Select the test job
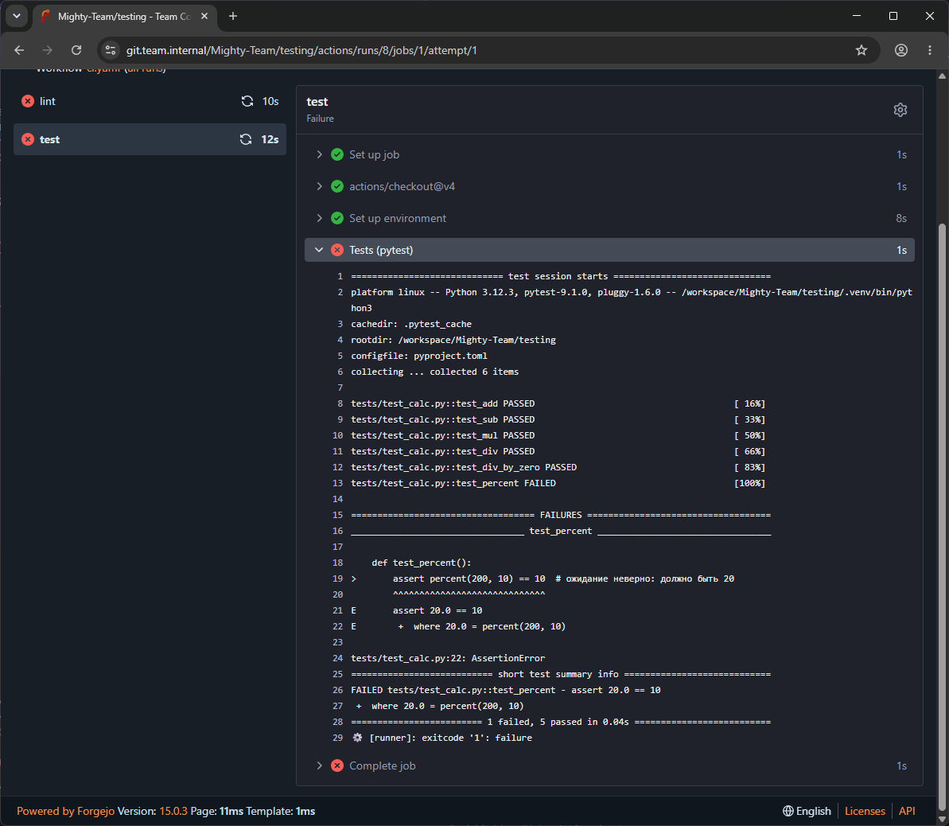 pos(150,139)
